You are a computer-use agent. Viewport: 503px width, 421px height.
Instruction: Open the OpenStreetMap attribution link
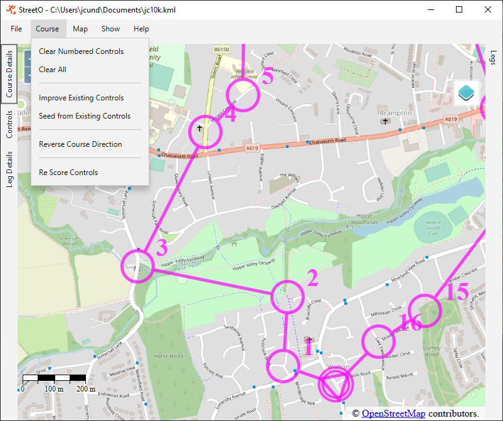point(393,413)
